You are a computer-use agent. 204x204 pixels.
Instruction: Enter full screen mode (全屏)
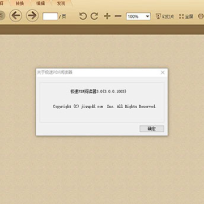tap(186, 16)
